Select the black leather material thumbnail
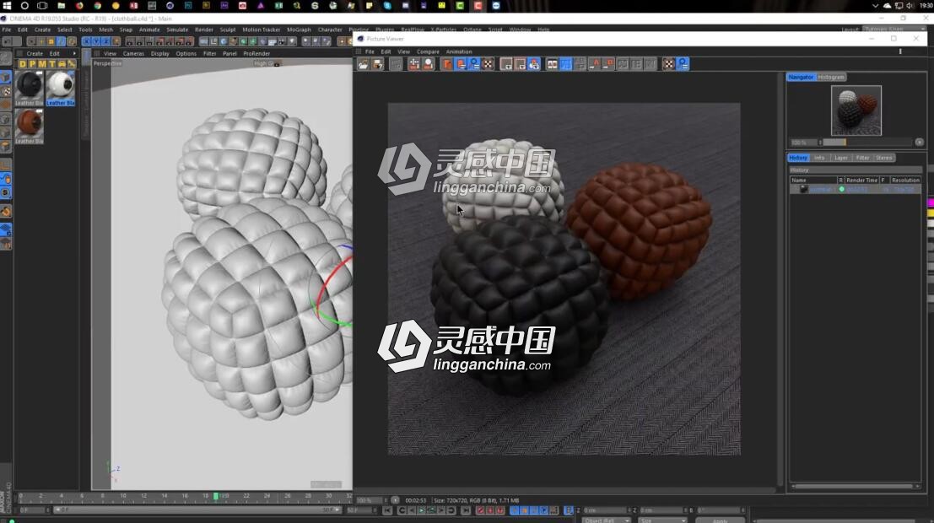This screenshot has height=523, width=934. click(x=30, y=85)
